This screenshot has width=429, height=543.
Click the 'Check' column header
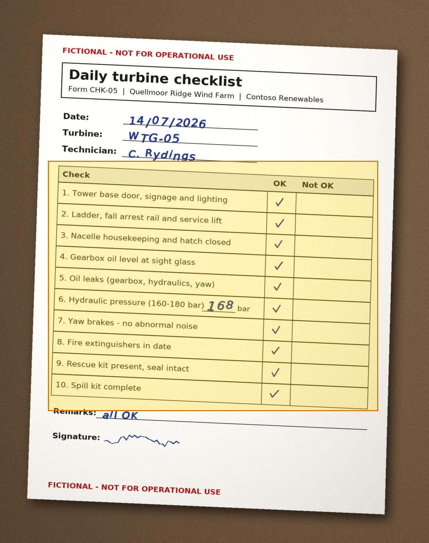click(76, 175)
